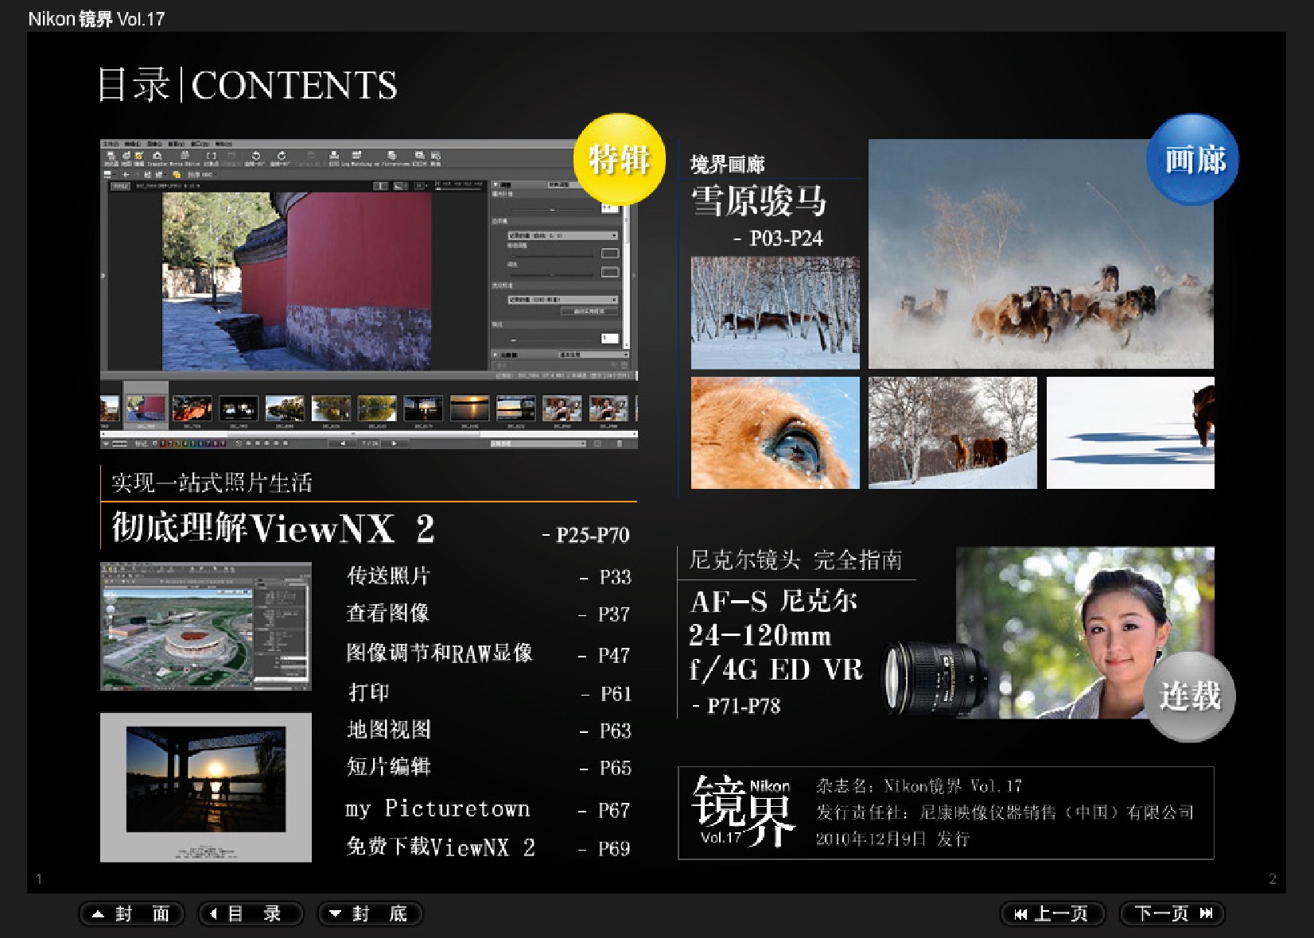Open the ViewNX 2 screenshot image
This screenshot has height=938, width=1314.
coord(368,294)
